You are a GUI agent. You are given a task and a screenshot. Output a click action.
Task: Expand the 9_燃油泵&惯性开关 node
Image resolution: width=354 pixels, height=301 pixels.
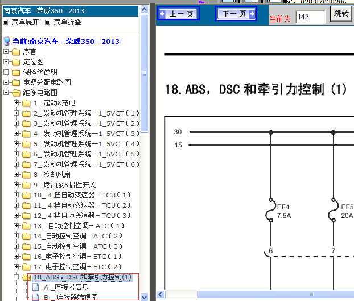[16, 184]
